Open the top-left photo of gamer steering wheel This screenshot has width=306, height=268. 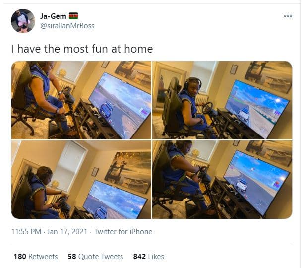81,100
